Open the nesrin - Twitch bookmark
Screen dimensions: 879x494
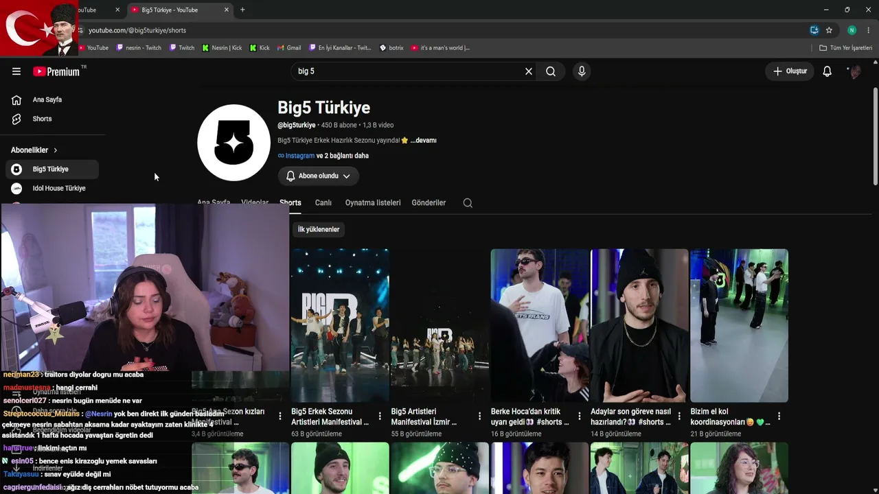139,48
